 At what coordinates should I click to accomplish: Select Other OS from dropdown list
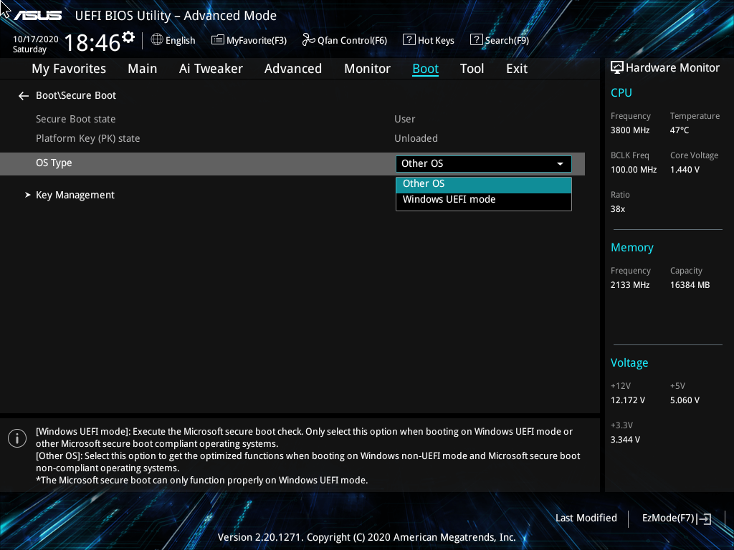click(x=484, y=184)
